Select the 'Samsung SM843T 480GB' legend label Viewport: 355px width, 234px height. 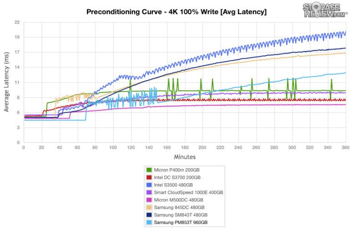coord(181,214)
